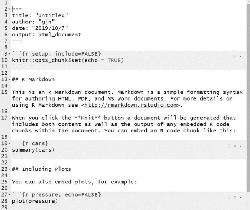Viewport: 250px width, 210px height.
Task: Run the pressure chunk play icon
Action: click(x=240, y=197)
